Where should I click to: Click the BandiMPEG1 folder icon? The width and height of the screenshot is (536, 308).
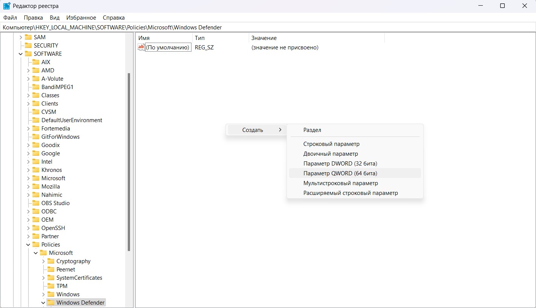tap(36, 87)
